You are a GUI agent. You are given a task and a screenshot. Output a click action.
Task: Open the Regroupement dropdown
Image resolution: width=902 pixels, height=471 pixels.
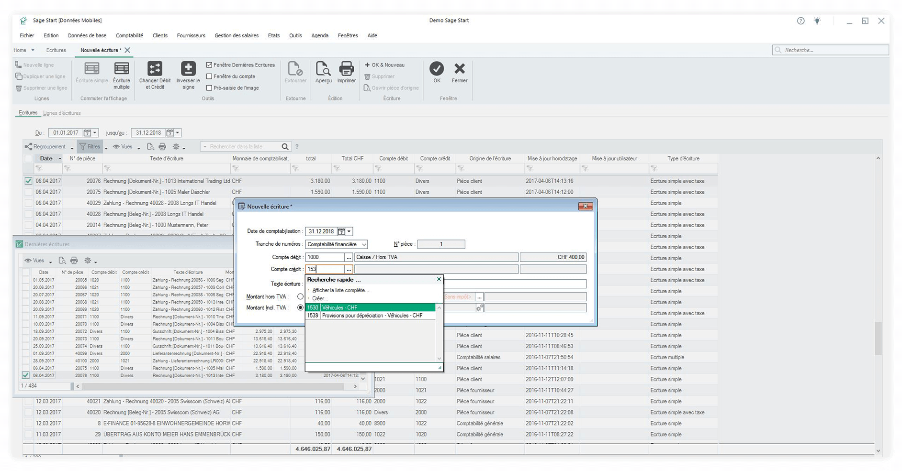pos(72,148)
